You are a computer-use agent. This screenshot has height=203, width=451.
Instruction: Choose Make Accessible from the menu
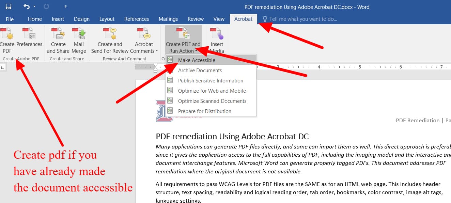211,60
